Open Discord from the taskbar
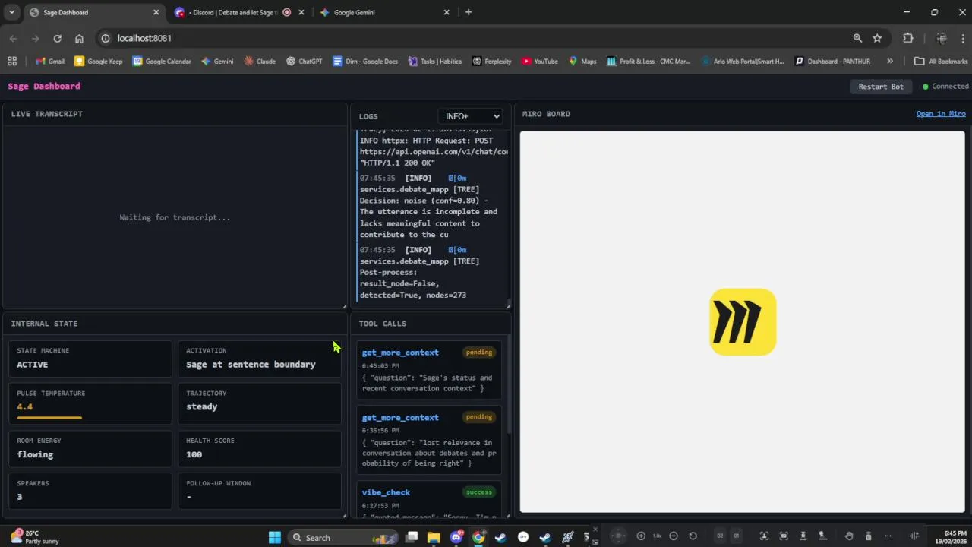Viewport: 972px width, 547px height. click(456, 537)
